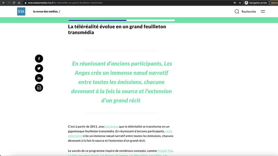
Task: Click the reading progress bar
Action: [121, 20]
